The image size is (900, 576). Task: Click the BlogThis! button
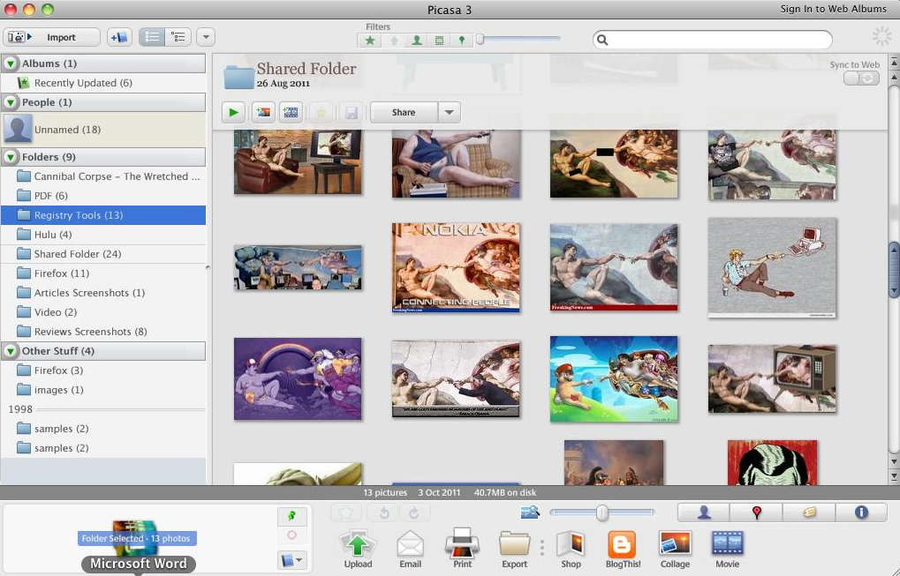coord(623,549)
